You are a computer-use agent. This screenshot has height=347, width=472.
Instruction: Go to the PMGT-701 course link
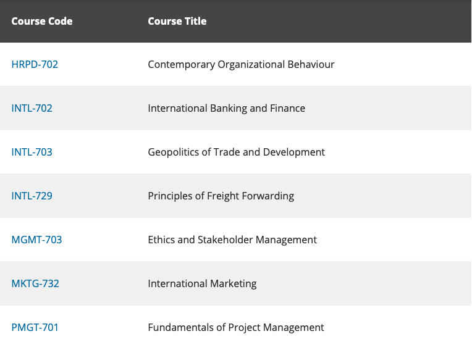(x=35, y=327)
